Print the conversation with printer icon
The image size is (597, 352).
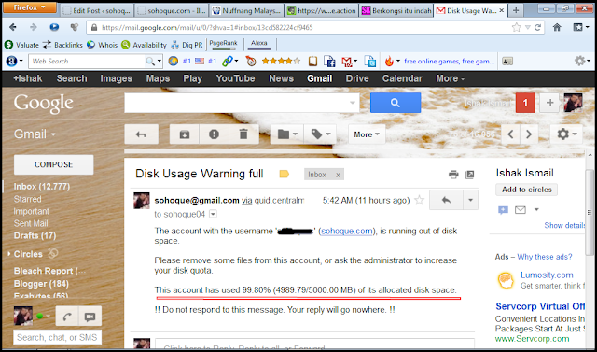tap(453, 175)
